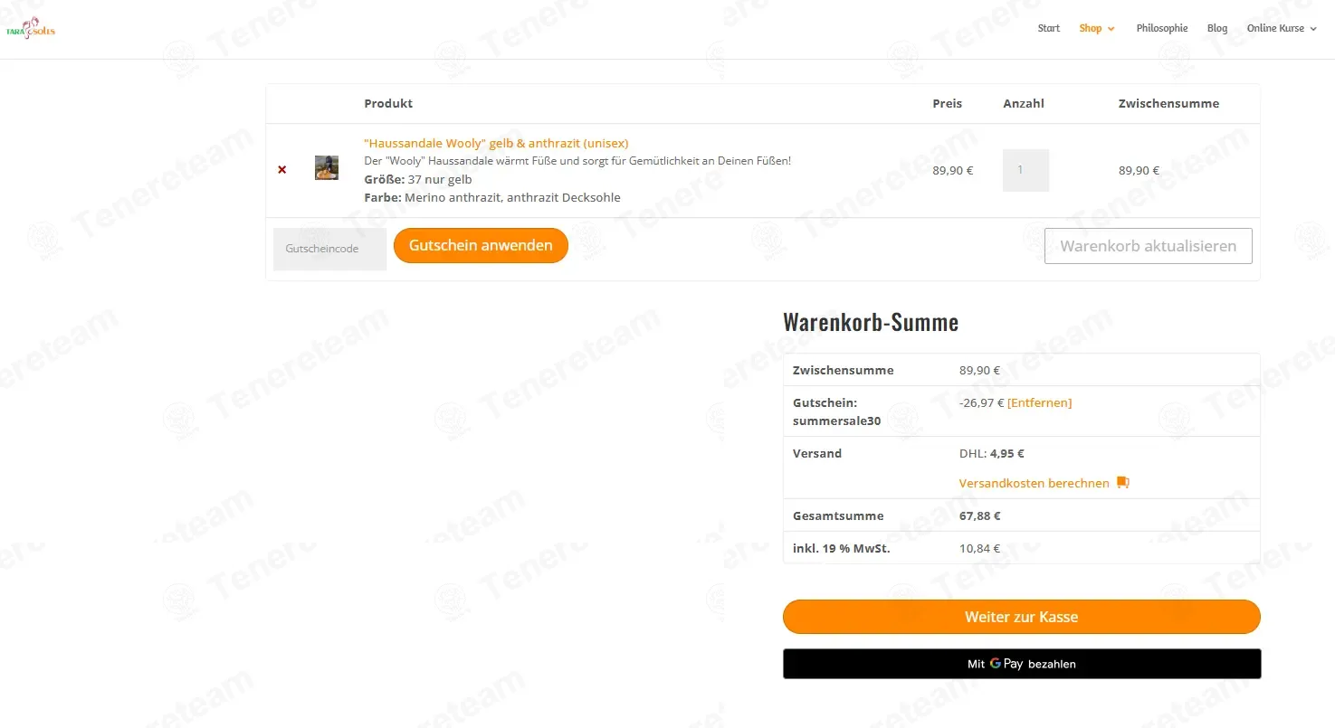Viewport: 1335px width, 728px height.
Task: Open the Philosophie page
Action: (x=1162, y=28)
